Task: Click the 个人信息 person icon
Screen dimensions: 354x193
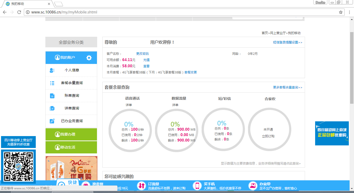Action: pos(52,70)
